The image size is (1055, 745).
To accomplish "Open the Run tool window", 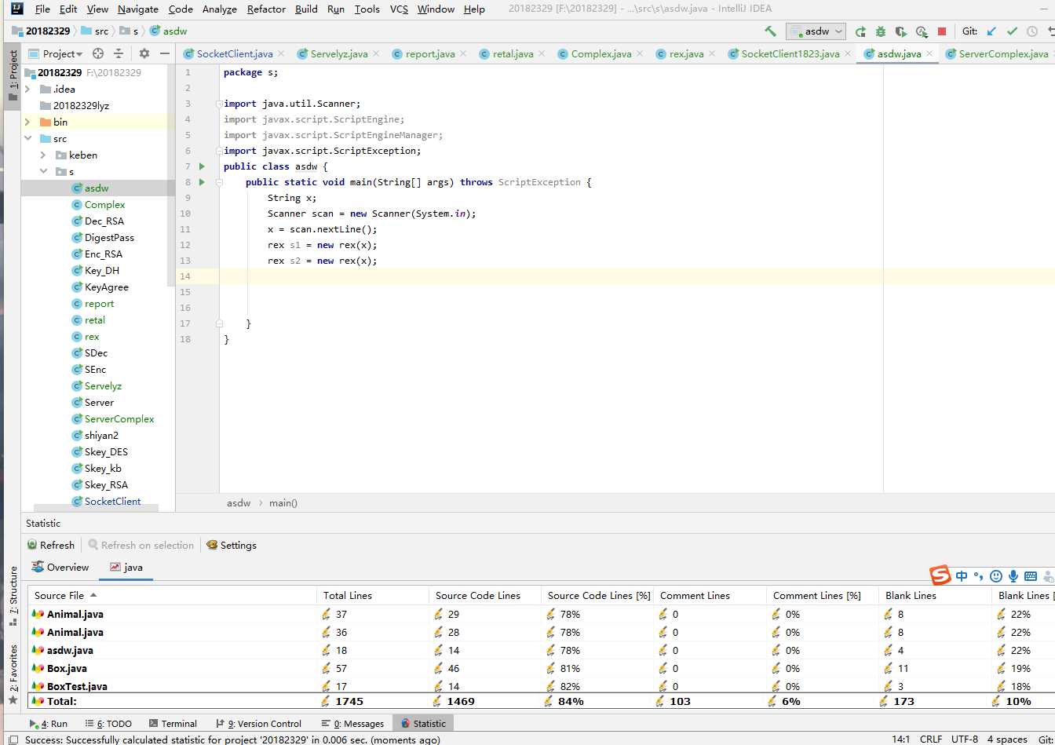I will [x=48, y=723].
